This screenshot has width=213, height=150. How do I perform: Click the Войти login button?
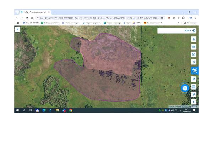(x=190, y=30)
